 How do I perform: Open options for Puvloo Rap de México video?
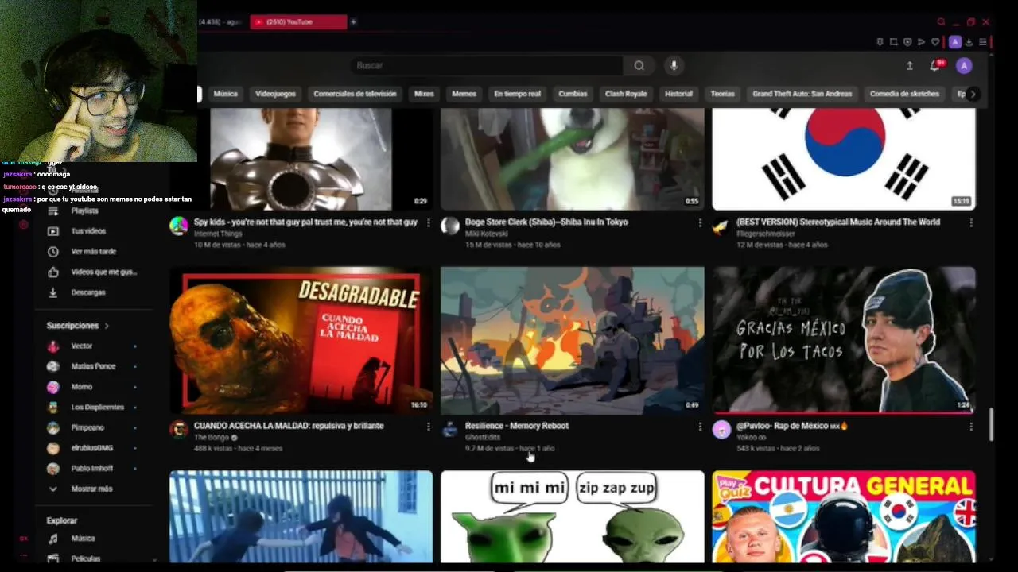pos(971,427)
